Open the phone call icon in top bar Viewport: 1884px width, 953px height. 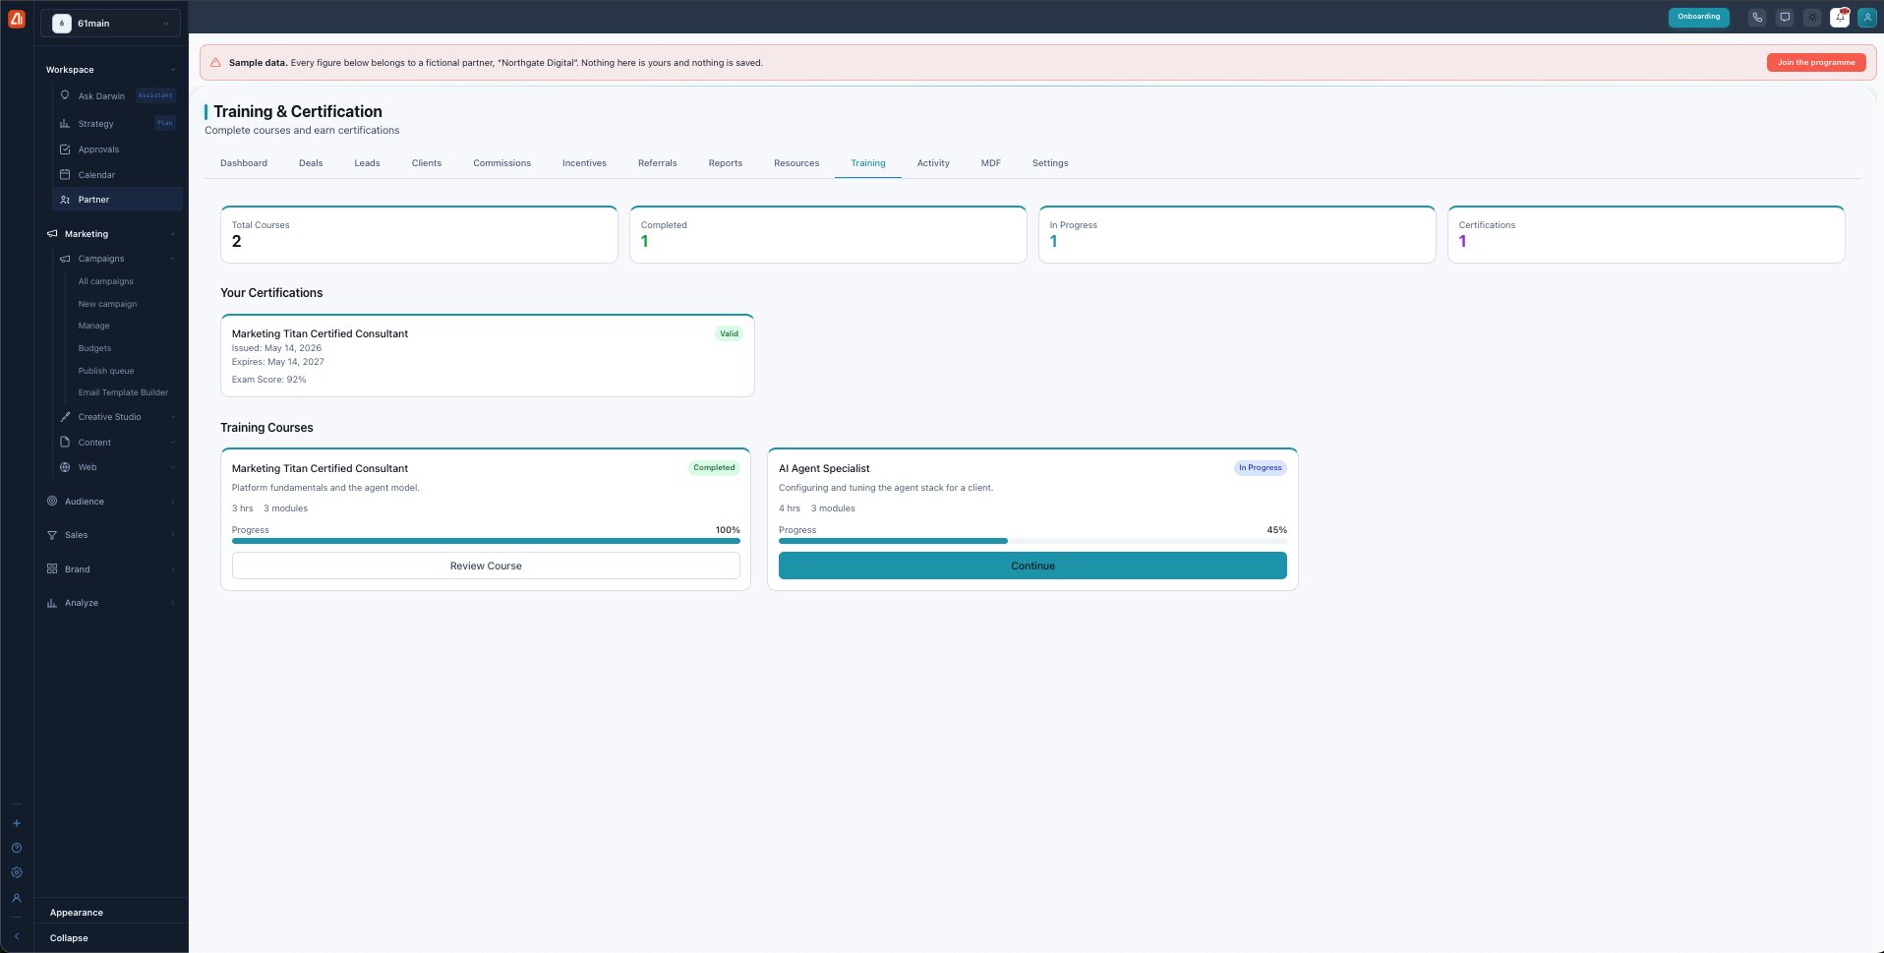pyautogui.click(x=1757, y=17)
